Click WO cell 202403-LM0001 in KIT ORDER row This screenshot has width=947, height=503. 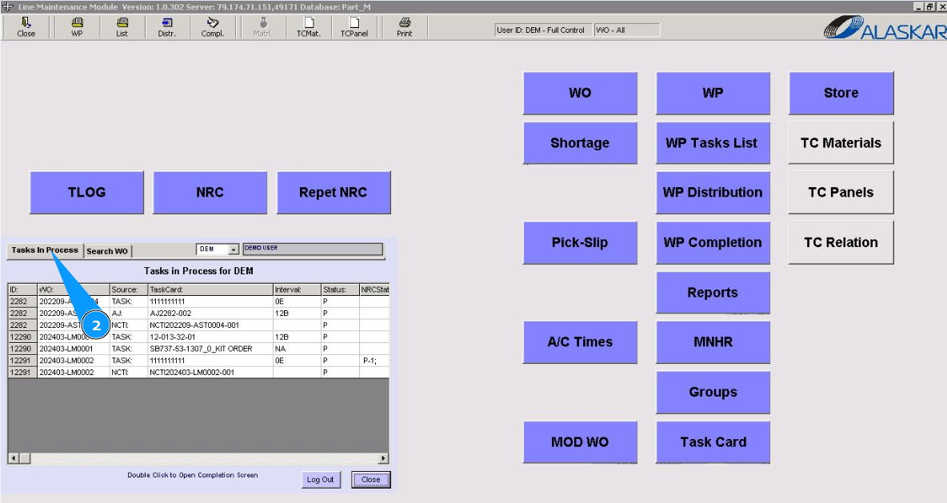pos(73,349)
